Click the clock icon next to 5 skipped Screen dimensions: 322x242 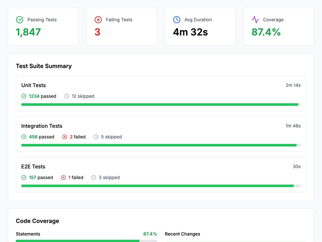(x=96, y=137)
